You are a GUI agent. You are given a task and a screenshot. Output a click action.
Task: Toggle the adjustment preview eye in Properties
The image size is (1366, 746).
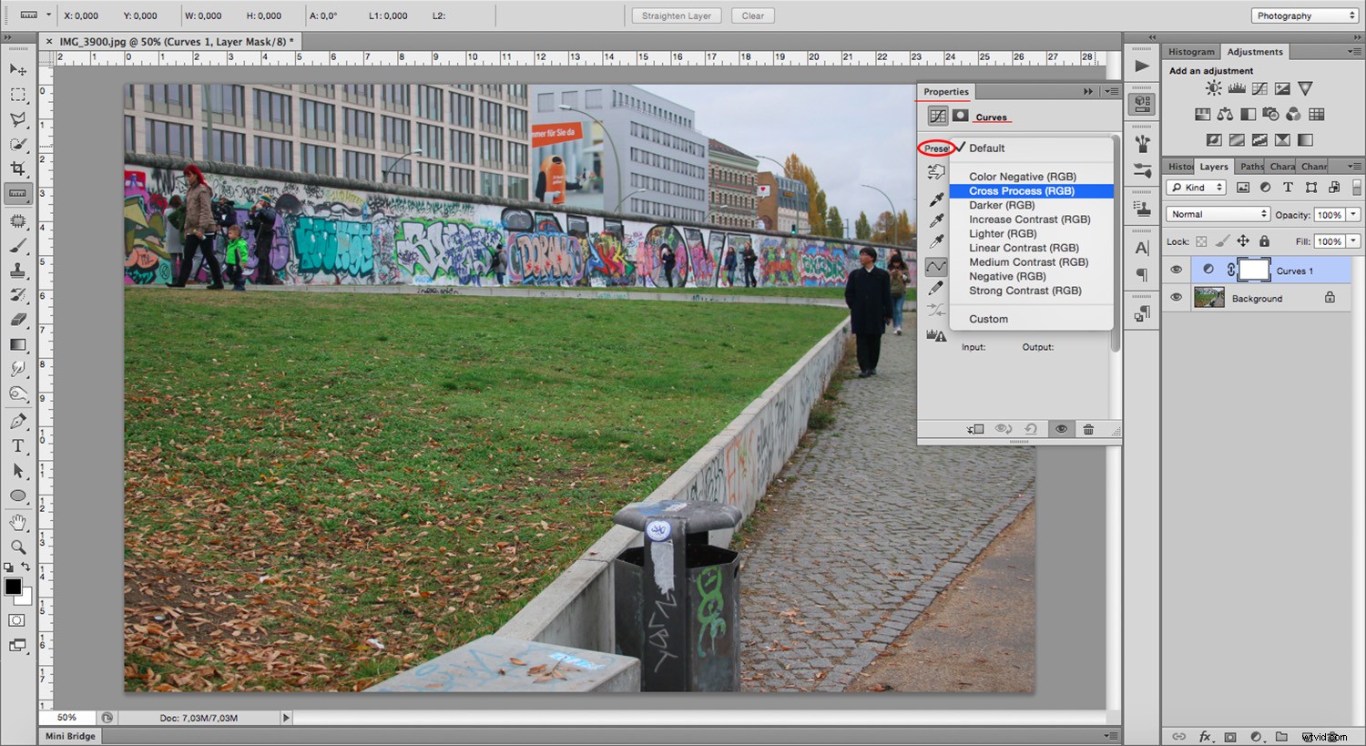(x=1061, y=429)
